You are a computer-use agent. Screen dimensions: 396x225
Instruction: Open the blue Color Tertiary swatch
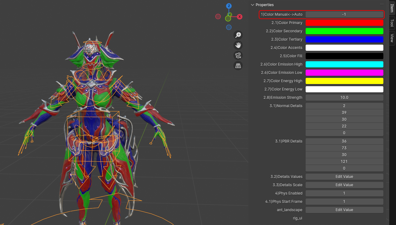344,39
